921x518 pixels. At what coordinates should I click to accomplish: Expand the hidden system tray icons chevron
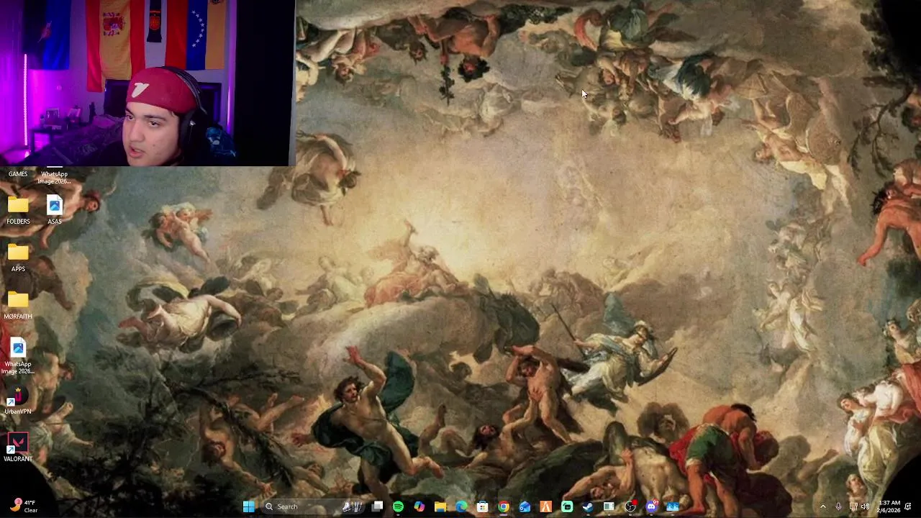(823, 506)
